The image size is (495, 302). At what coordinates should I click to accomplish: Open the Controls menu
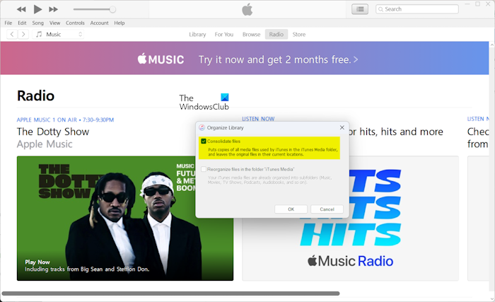[x=75, y=23]
